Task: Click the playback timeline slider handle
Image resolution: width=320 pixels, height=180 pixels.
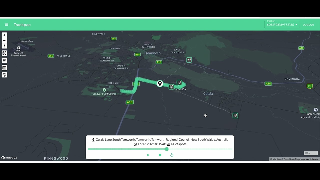Action: point(167,149)
